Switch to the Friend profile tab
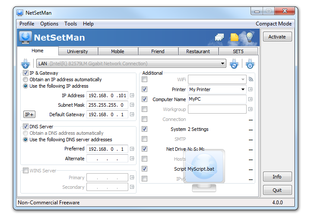311x216 pixels. click(x=158, y=51)
